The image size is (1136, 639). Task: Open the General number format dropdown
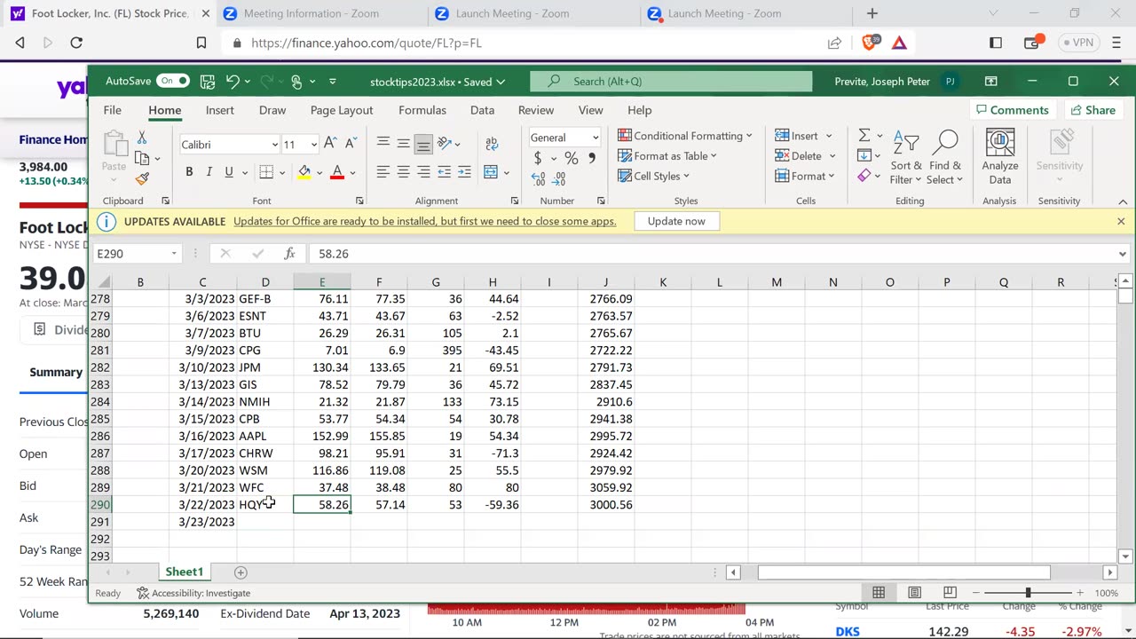coord(595,138)
